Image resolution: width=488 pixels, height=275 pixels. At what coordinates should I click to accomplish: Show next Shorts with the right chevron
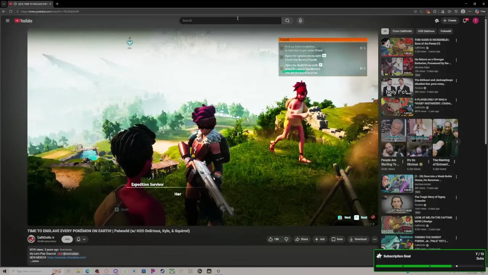(x=457, y=142)
